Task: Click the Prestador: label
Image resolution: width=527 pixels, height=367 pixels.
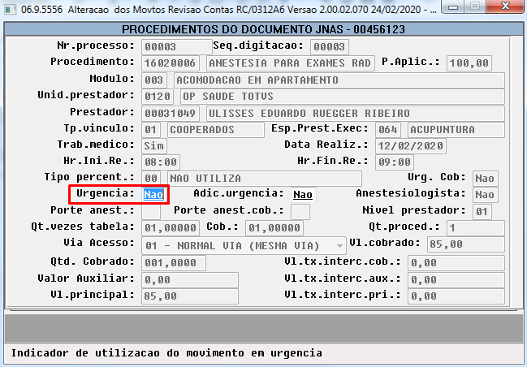Action: (102, 112)
